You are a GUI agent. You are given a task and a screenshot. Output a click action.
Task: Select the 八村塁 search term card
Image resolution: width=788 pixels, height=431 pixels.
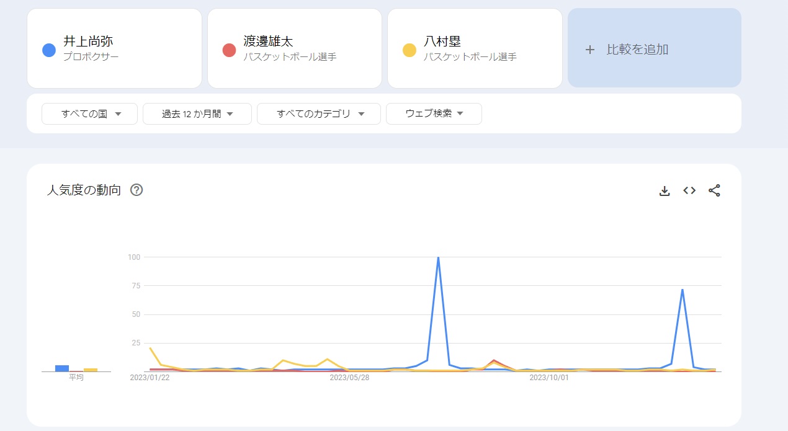(475, 48)
